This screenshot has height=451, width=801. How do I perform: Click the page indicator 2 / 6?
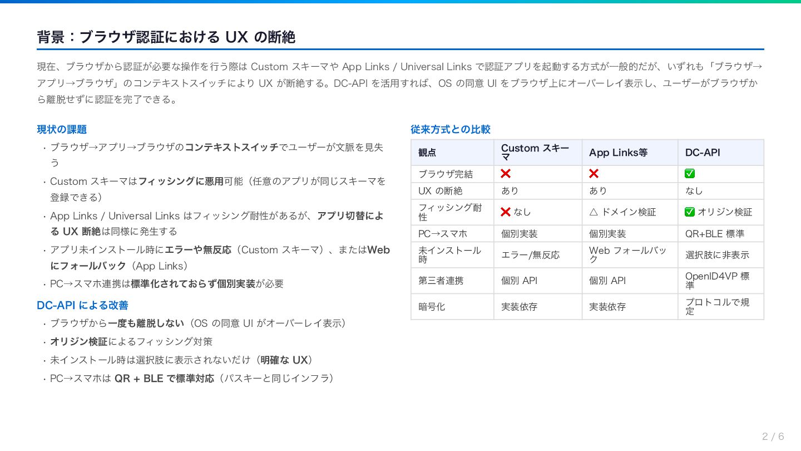(773, 437)
